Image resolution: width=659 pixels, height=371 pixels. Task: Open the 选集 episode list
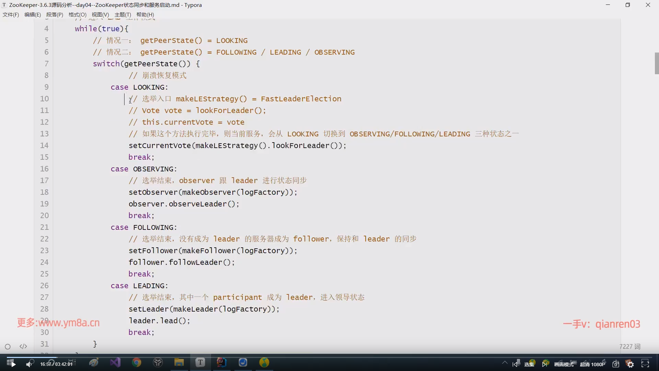pos(529,364)
